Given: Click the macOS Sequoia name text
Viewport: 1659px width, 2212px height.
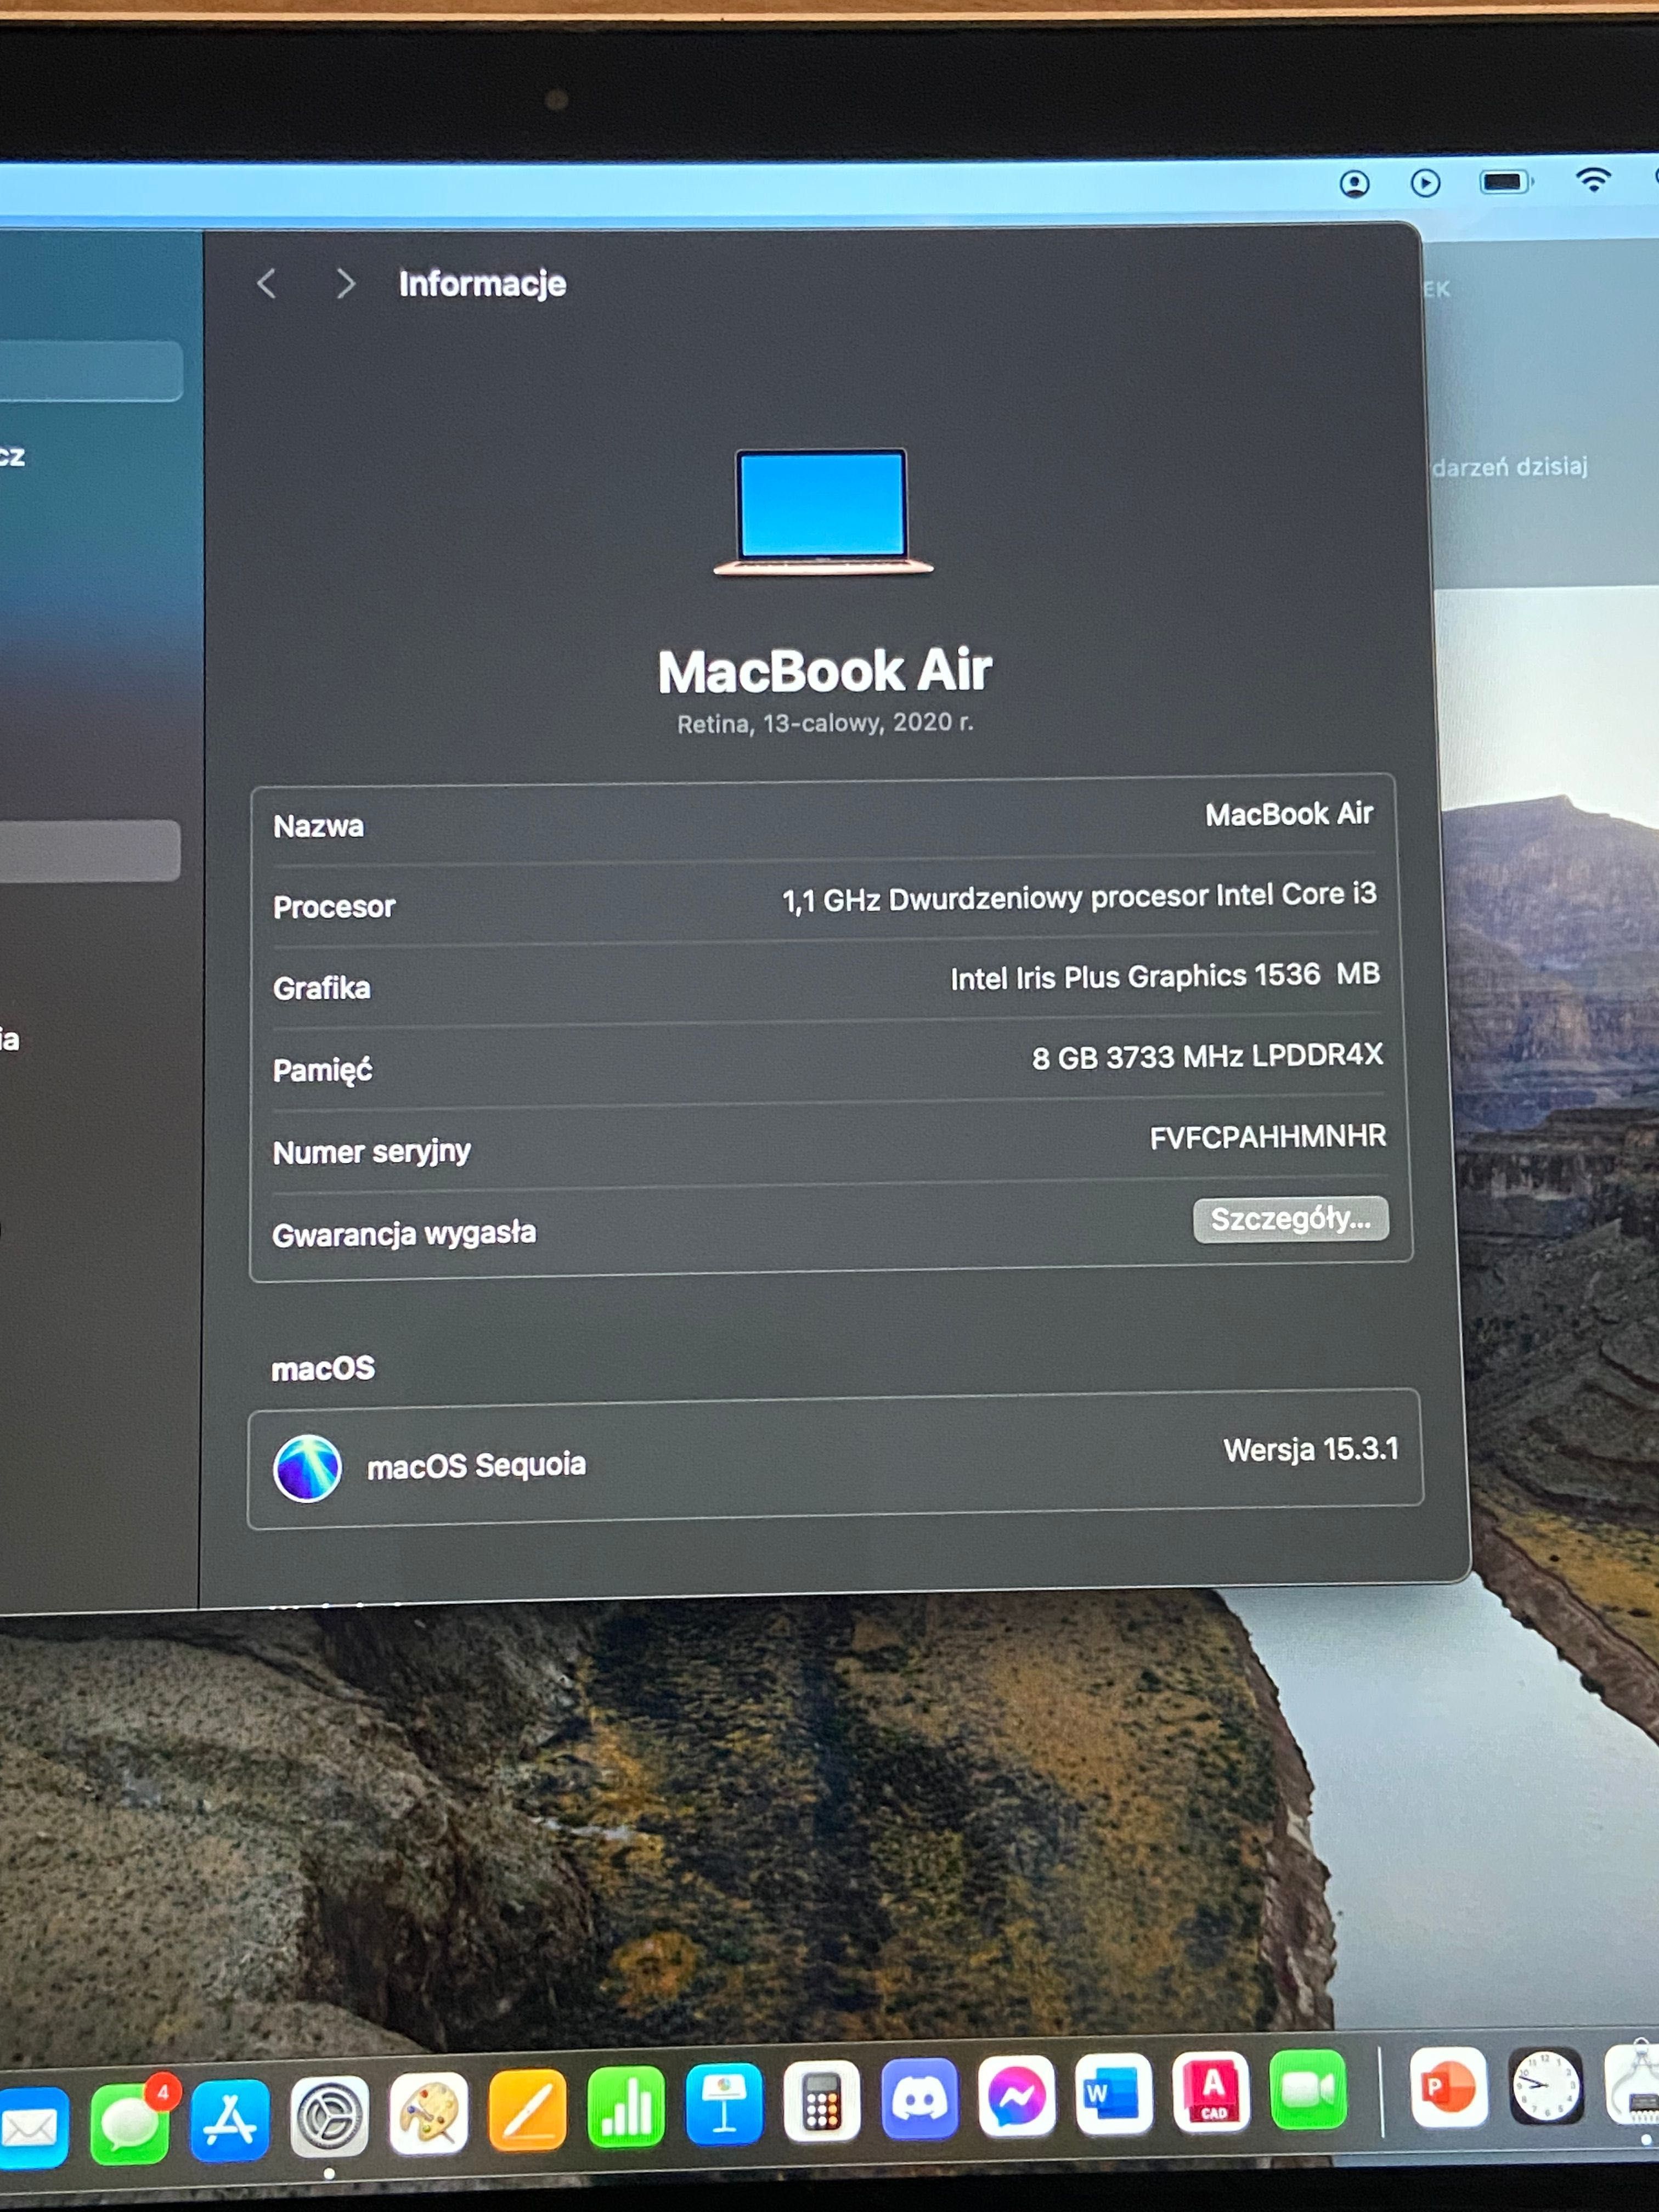Looking at the screenshot, I should point(476,1466).
